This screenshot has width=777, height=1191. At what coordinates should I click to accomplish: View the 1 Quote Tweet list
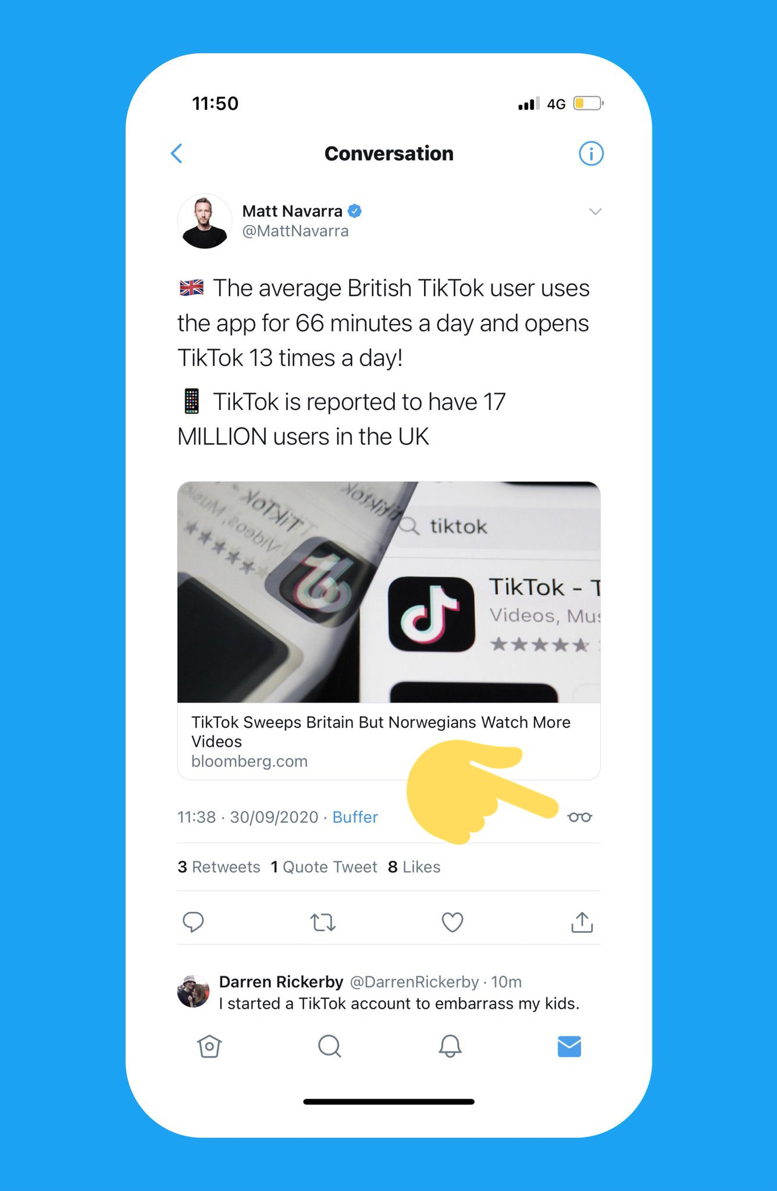[324, 866]
